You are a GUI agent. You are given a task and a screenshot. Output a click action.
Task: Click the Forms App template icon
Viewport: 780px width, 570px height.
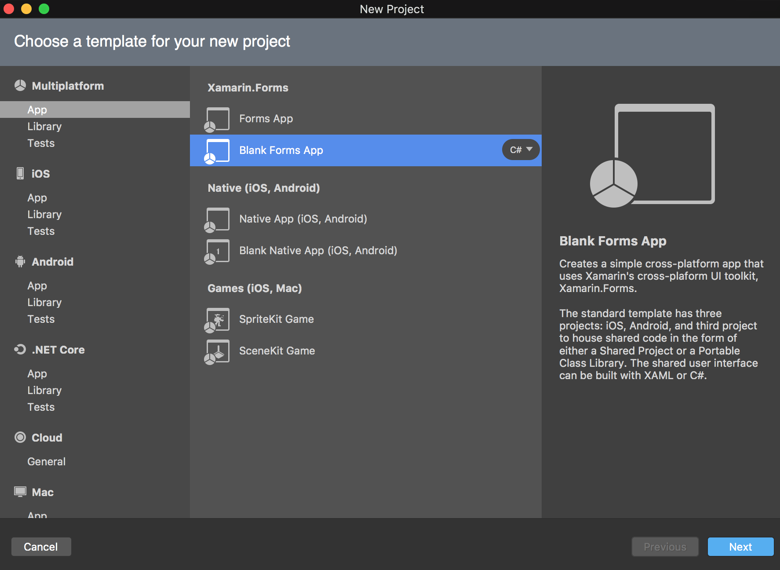217,119
